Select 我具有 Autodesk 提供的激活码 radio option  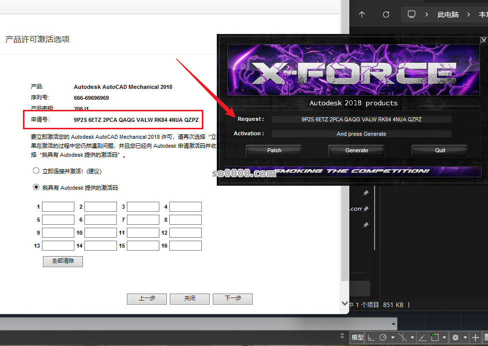pyautogui.click(x=36, y=187)
